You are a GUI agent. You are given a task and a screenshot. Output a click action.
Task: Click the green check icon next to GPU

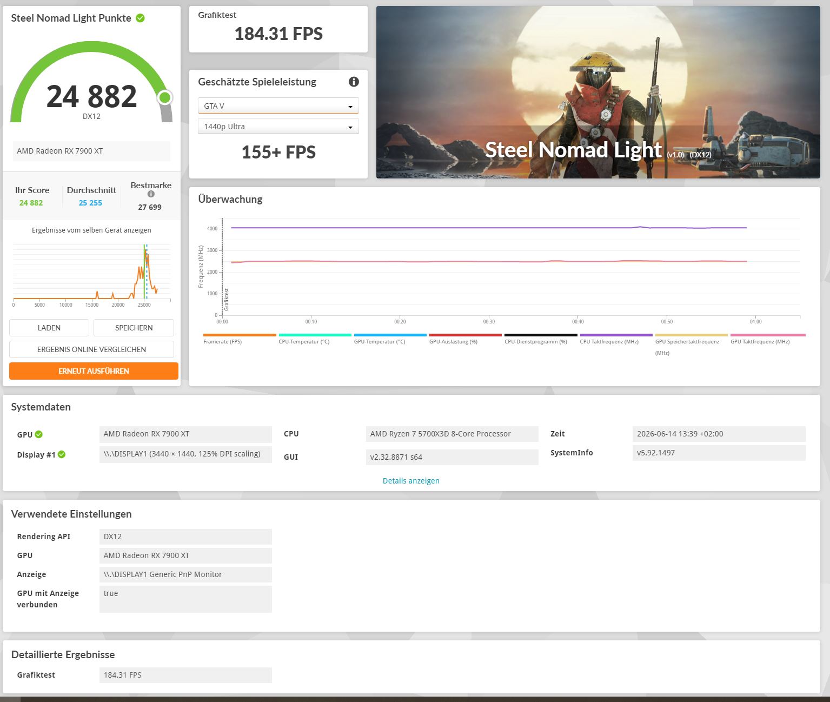point(39,434)
